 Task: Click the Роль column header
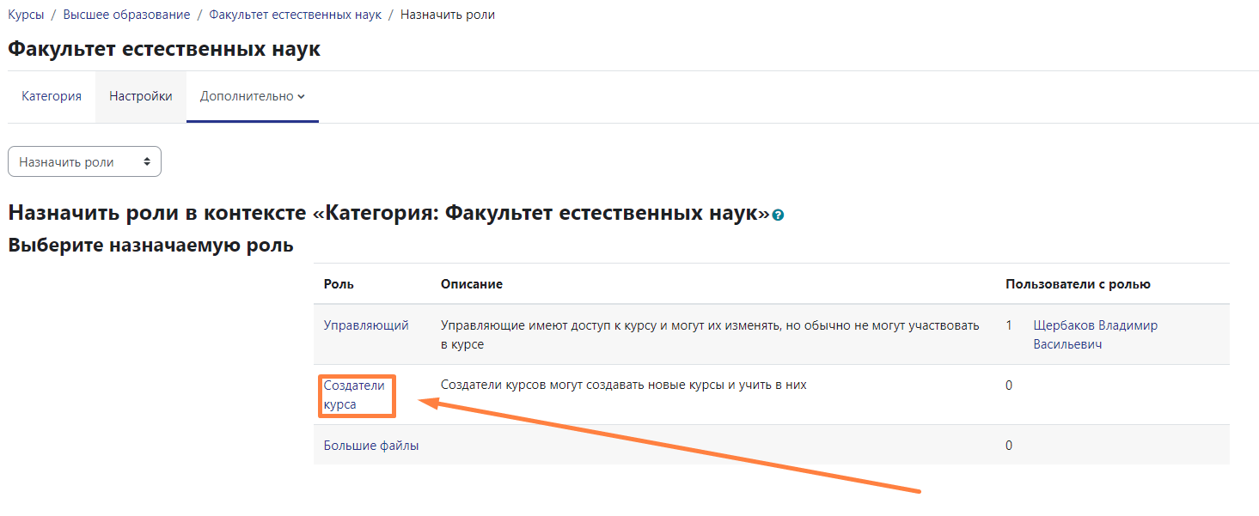(x=339, y=283)
